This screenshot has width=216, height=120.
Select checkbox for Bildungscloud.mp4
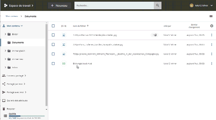pyautogui.click(x=53, y=63)
